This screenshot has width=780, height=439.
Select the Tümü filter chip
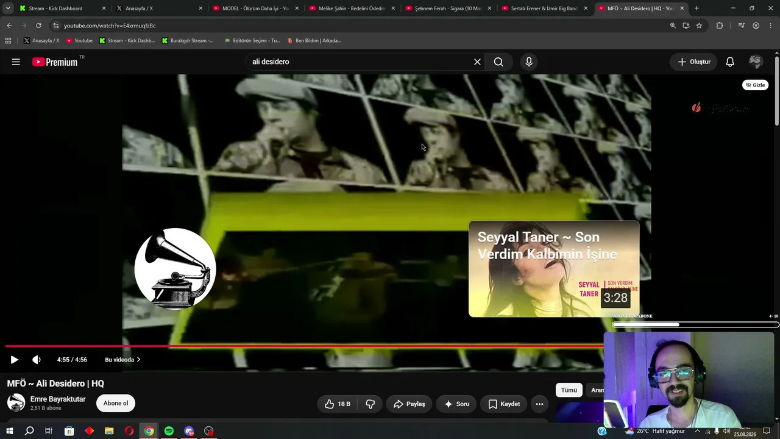(x=569, y=390)
